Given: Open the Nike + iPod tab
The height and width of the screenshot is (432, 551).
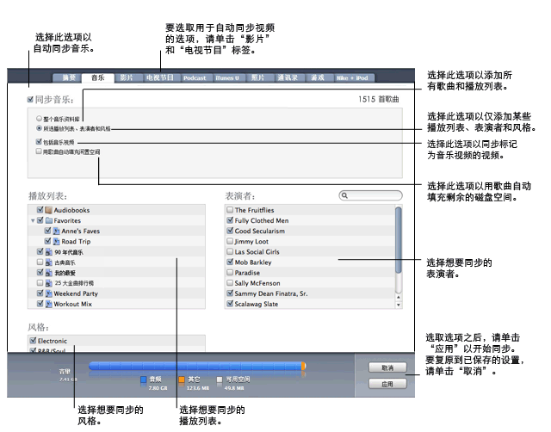Looking at the screenshot, I should (x=352, y=78).
